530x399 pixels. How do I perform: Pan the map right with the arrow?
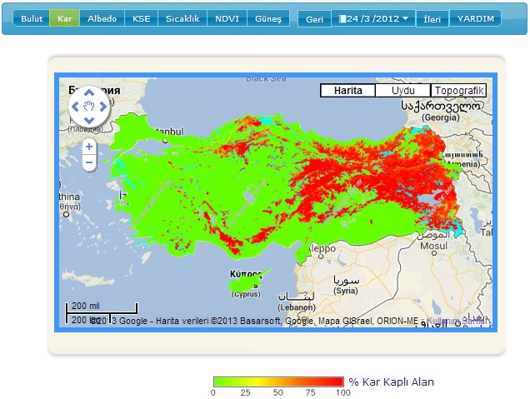103,107
